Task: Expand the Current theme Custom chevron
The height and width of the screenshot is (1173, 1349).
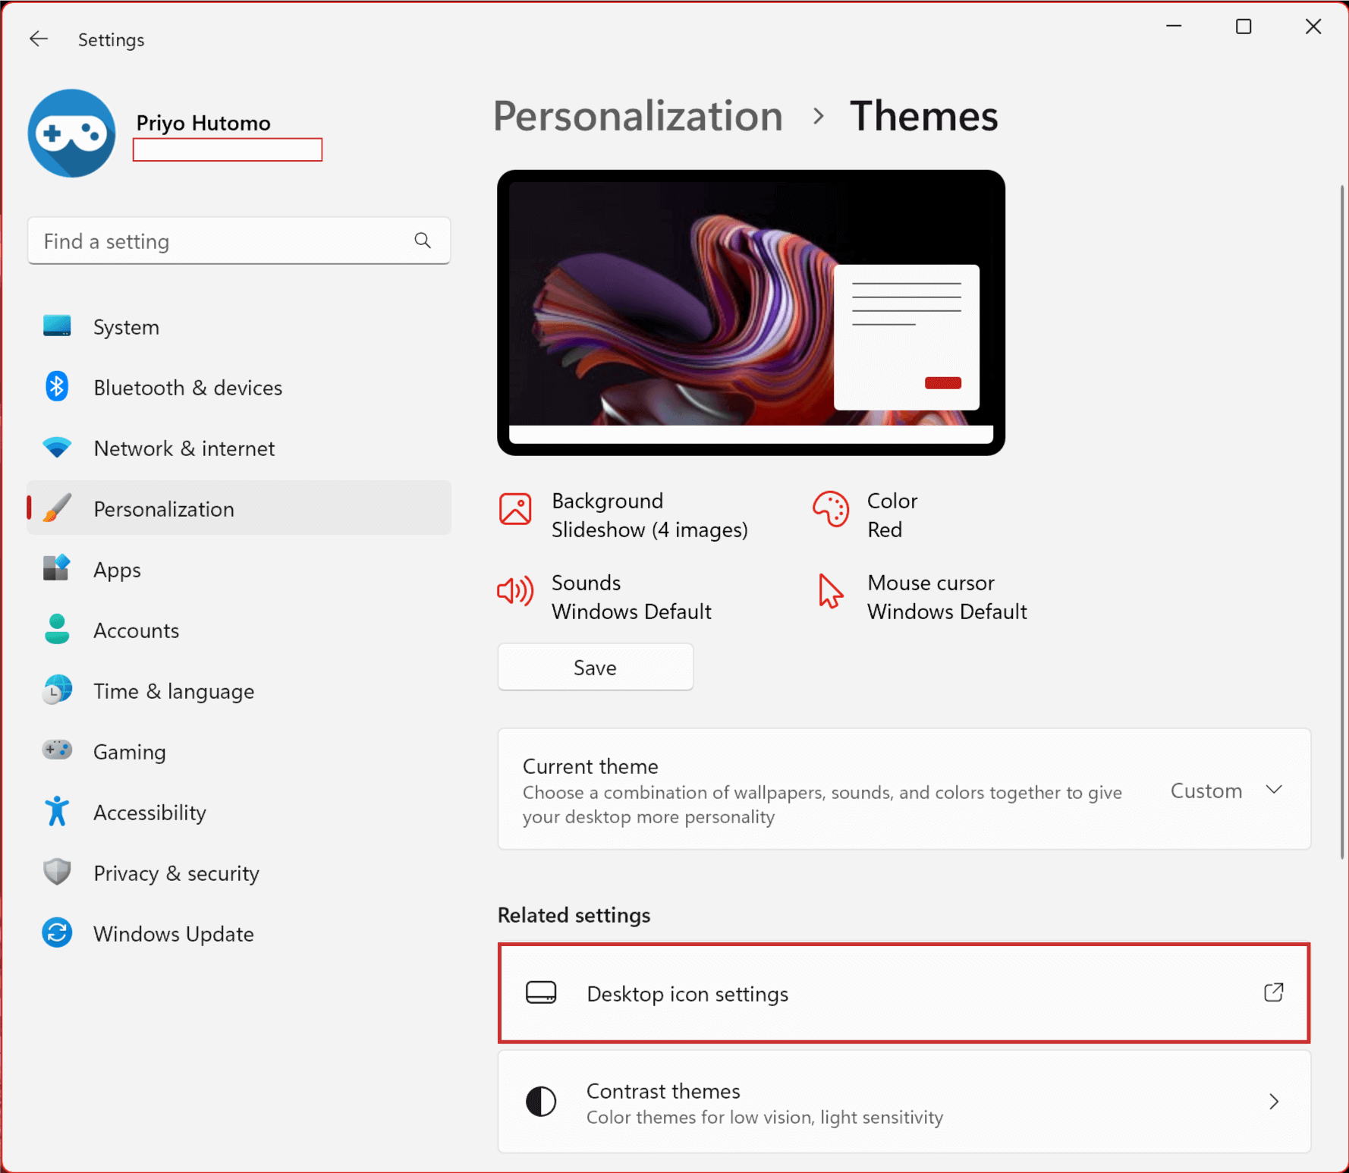Action: tap(1275, 790)
